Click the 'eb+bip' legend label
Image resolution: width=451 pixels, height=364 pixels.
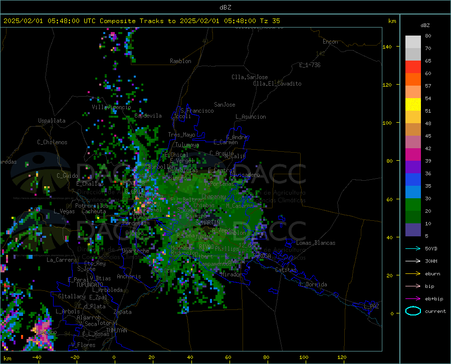click(x=434, y=299)
